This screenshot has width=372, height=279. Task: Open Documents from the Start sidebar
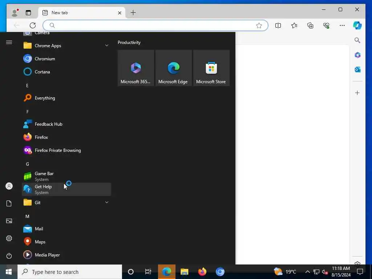click(x=9, y=203)
